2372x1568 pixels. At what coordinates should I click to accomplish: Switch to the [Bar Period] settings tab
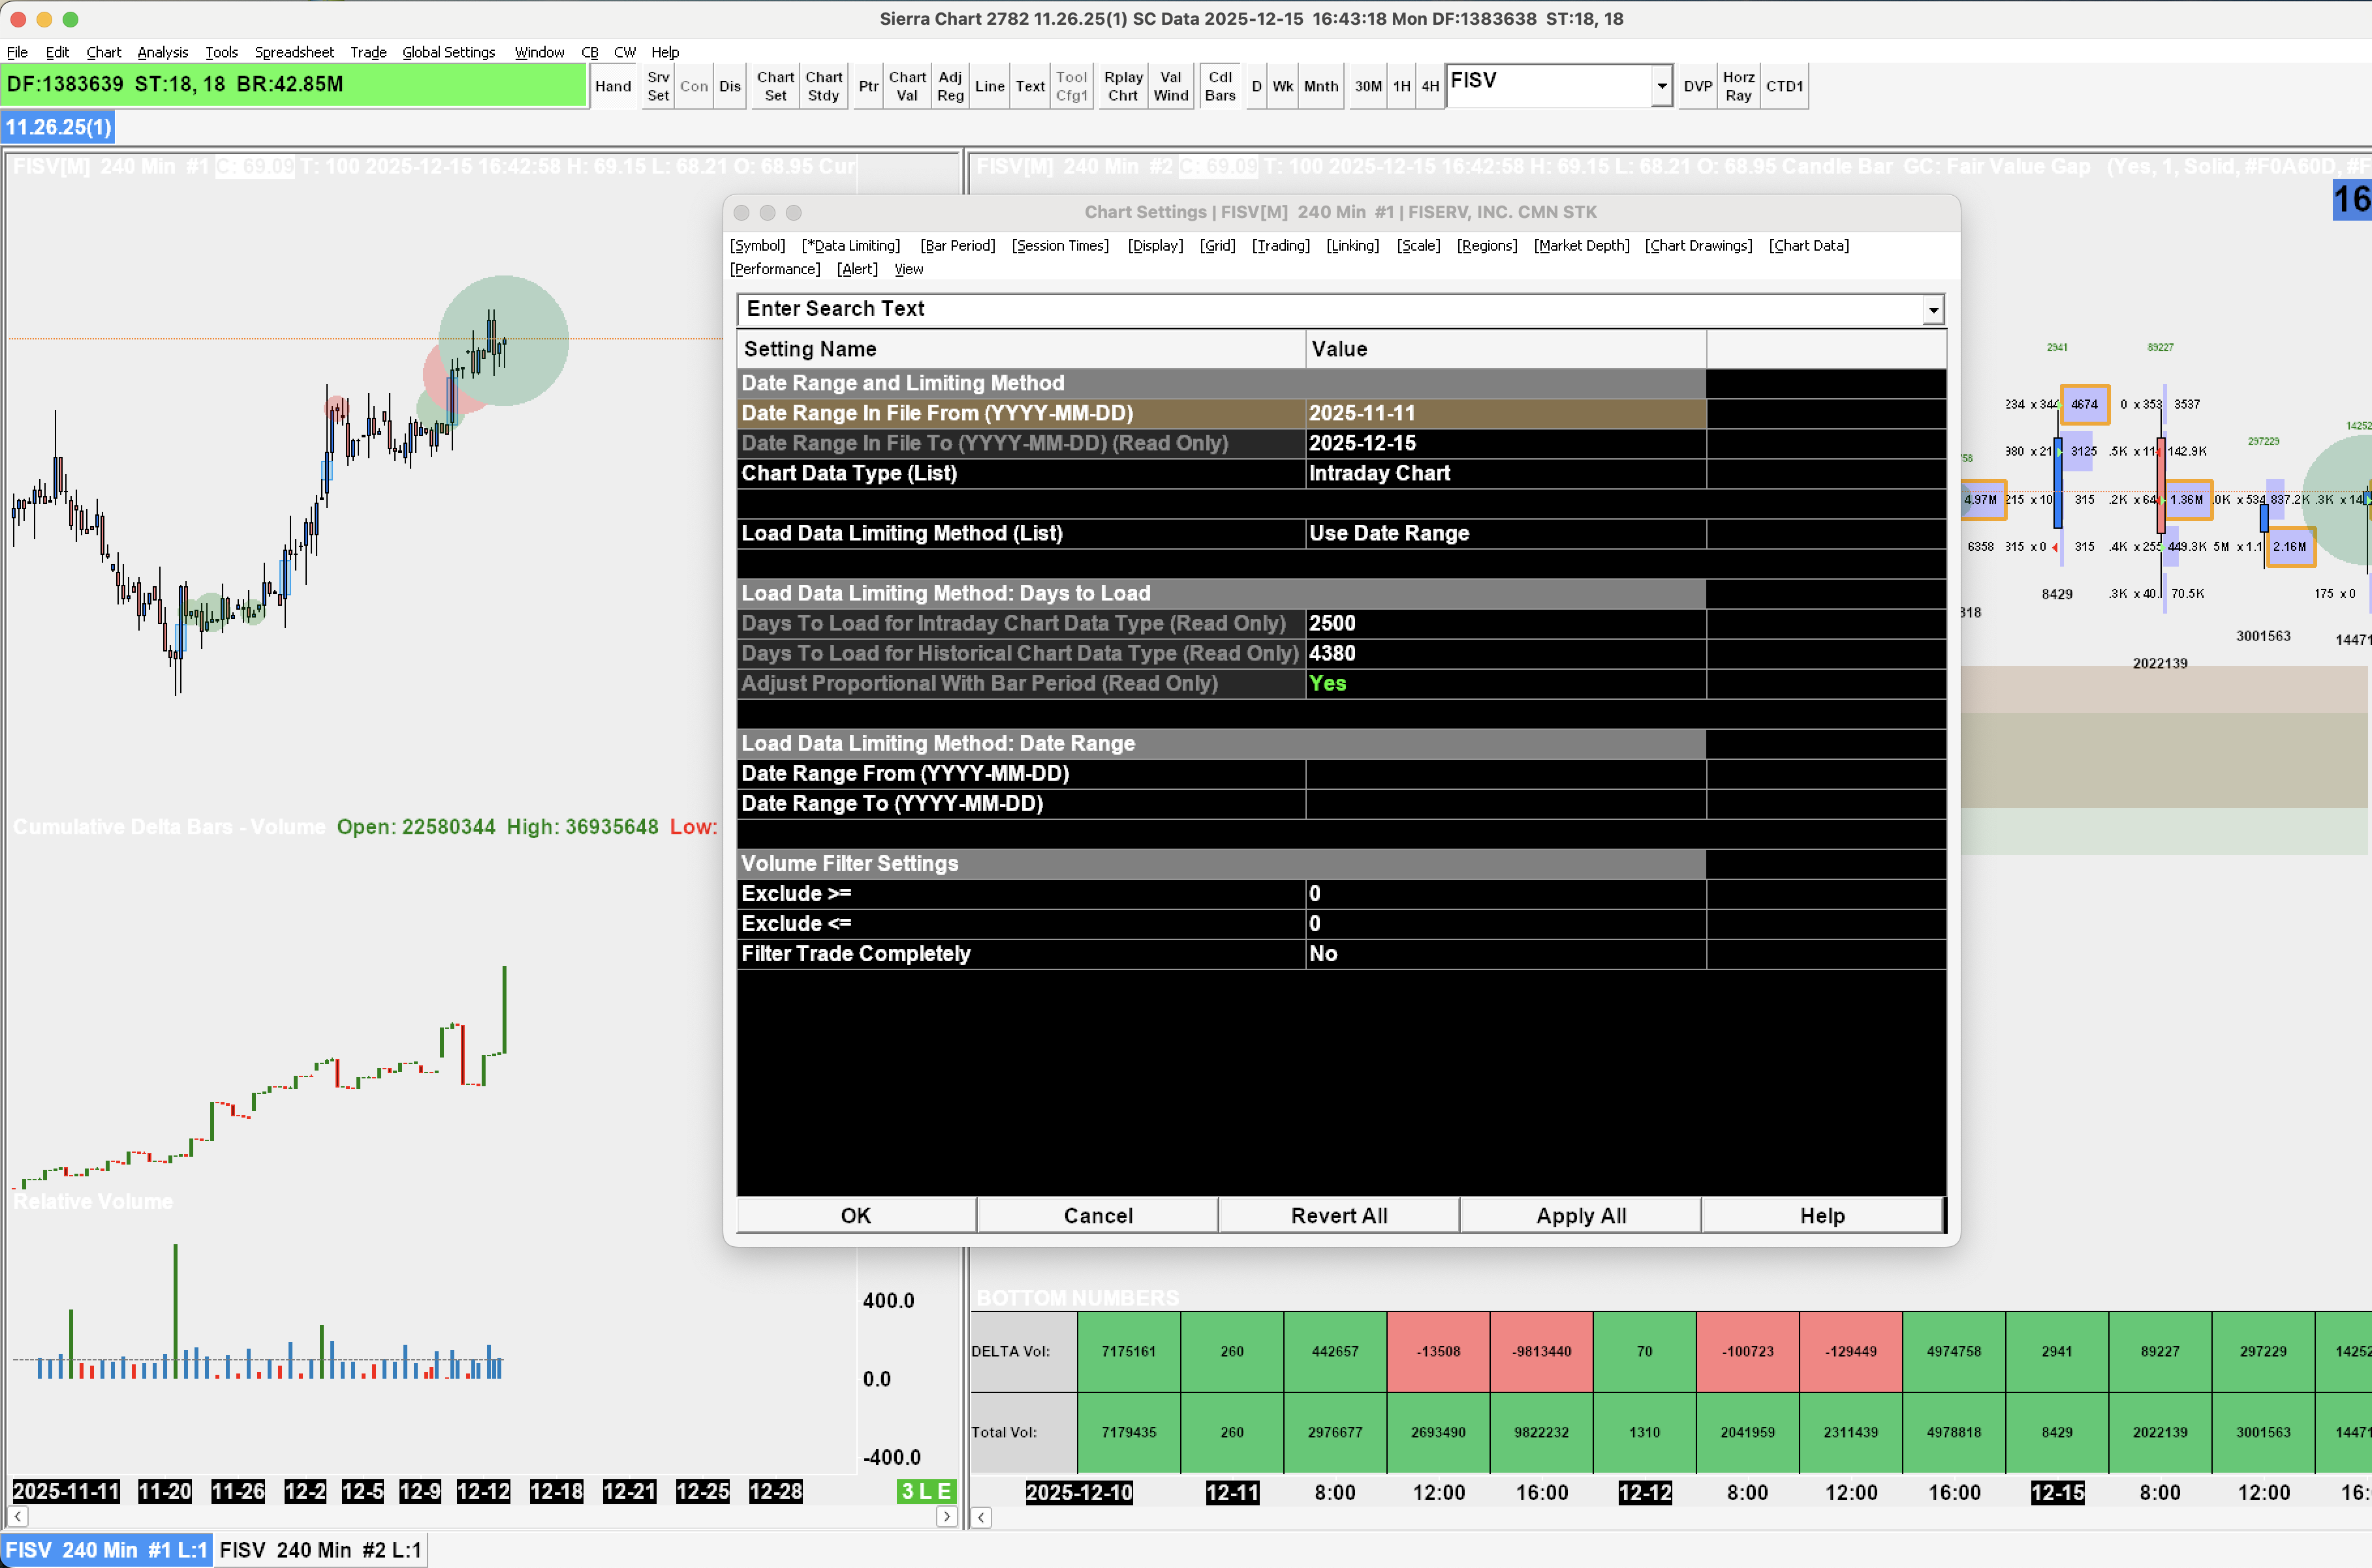pos(958,246)
